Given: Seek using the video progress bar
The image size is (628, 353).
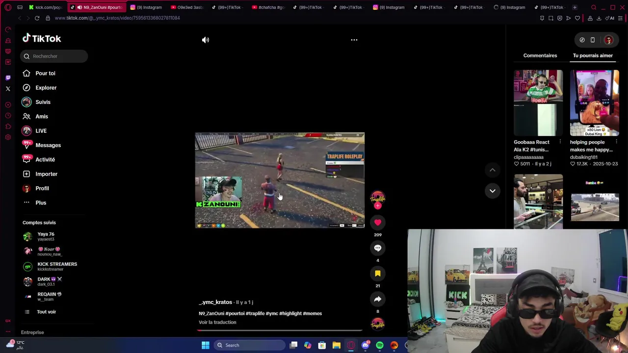Looking at the screenshot, I should point(280,330).
